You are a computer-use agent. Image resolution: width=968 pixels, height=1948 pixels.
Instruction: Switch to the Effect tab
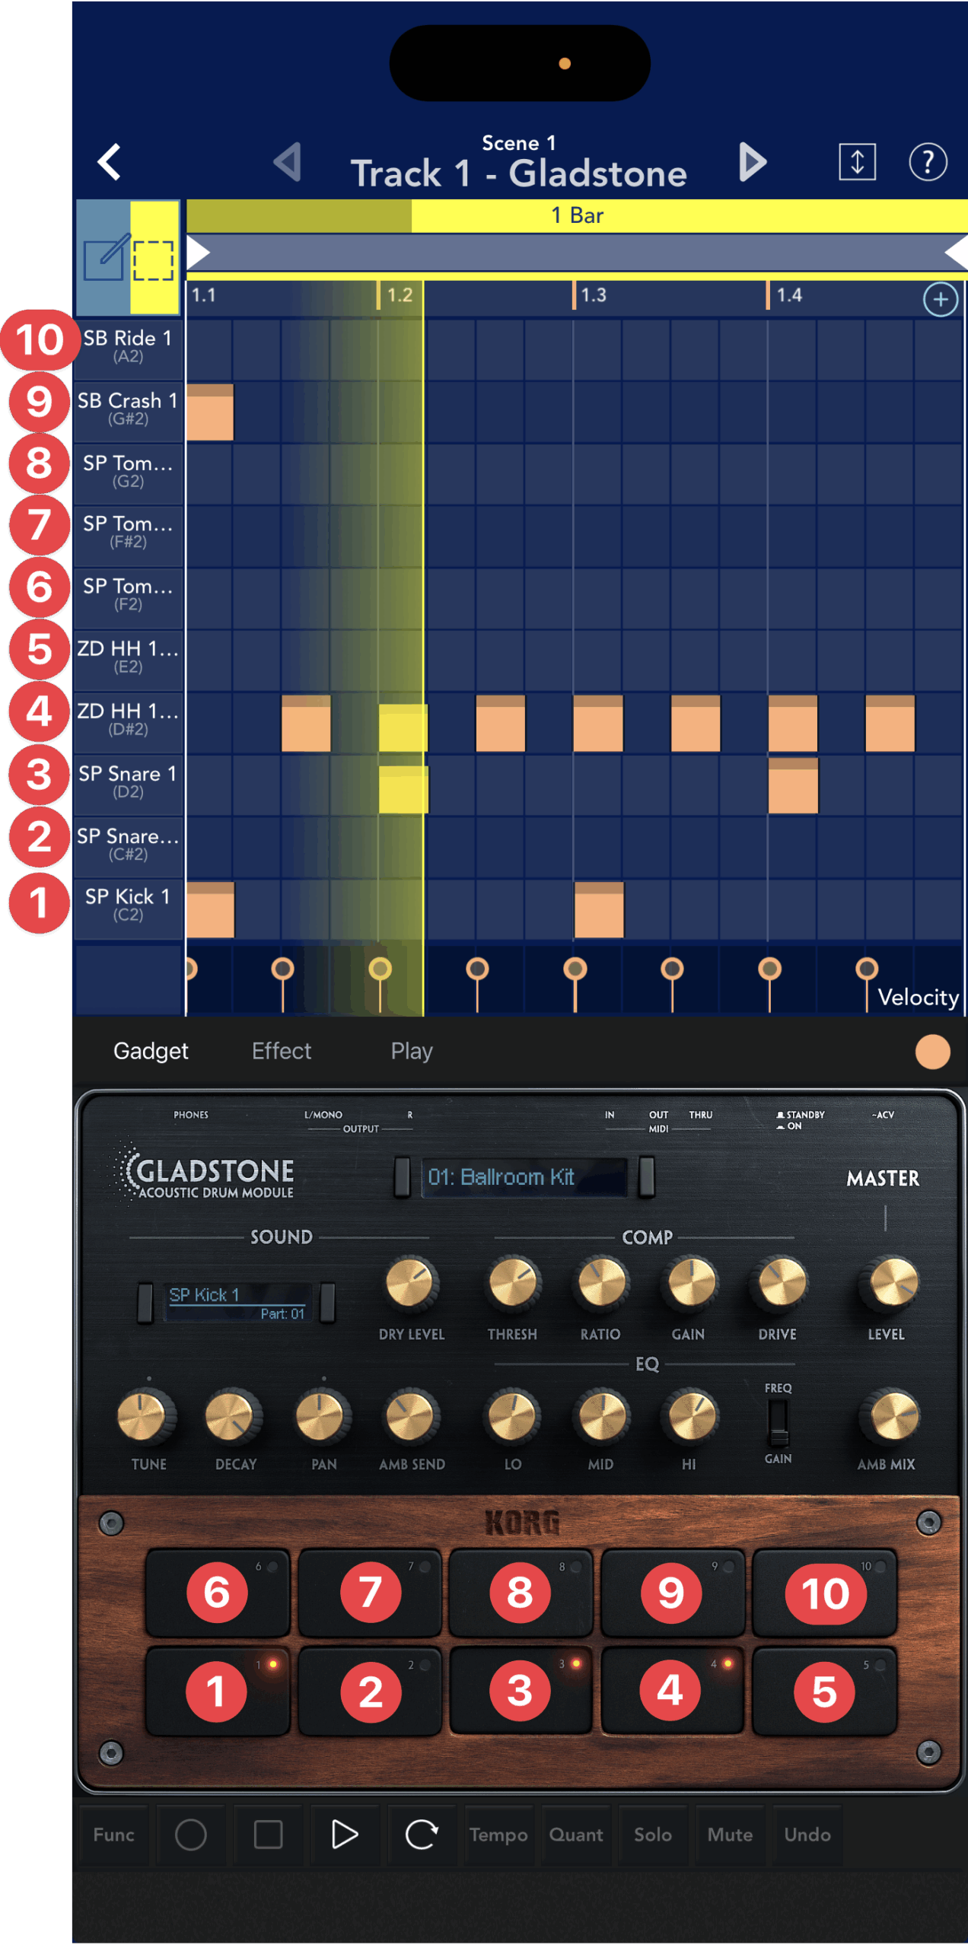282,1051
